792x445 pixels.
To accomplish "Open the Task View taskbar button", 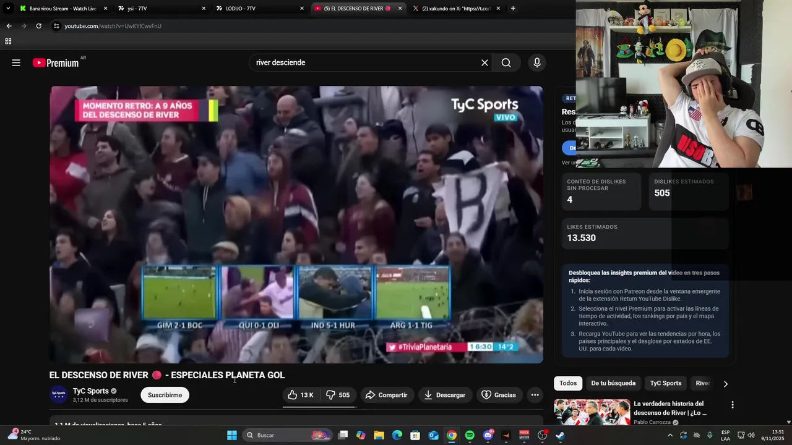I will coord(343,435).
